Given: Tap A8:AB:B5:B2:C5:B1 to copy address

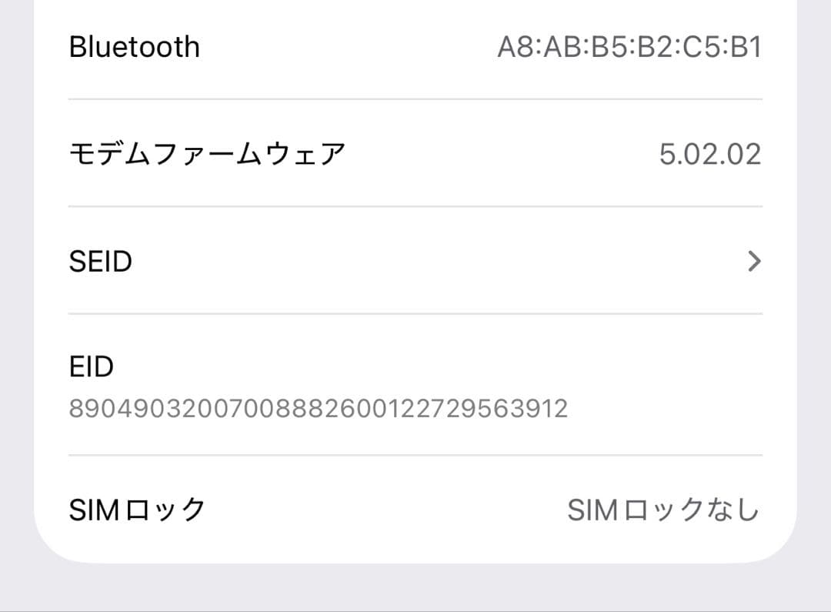Looking at the screenshot, I should coord(630,47).
